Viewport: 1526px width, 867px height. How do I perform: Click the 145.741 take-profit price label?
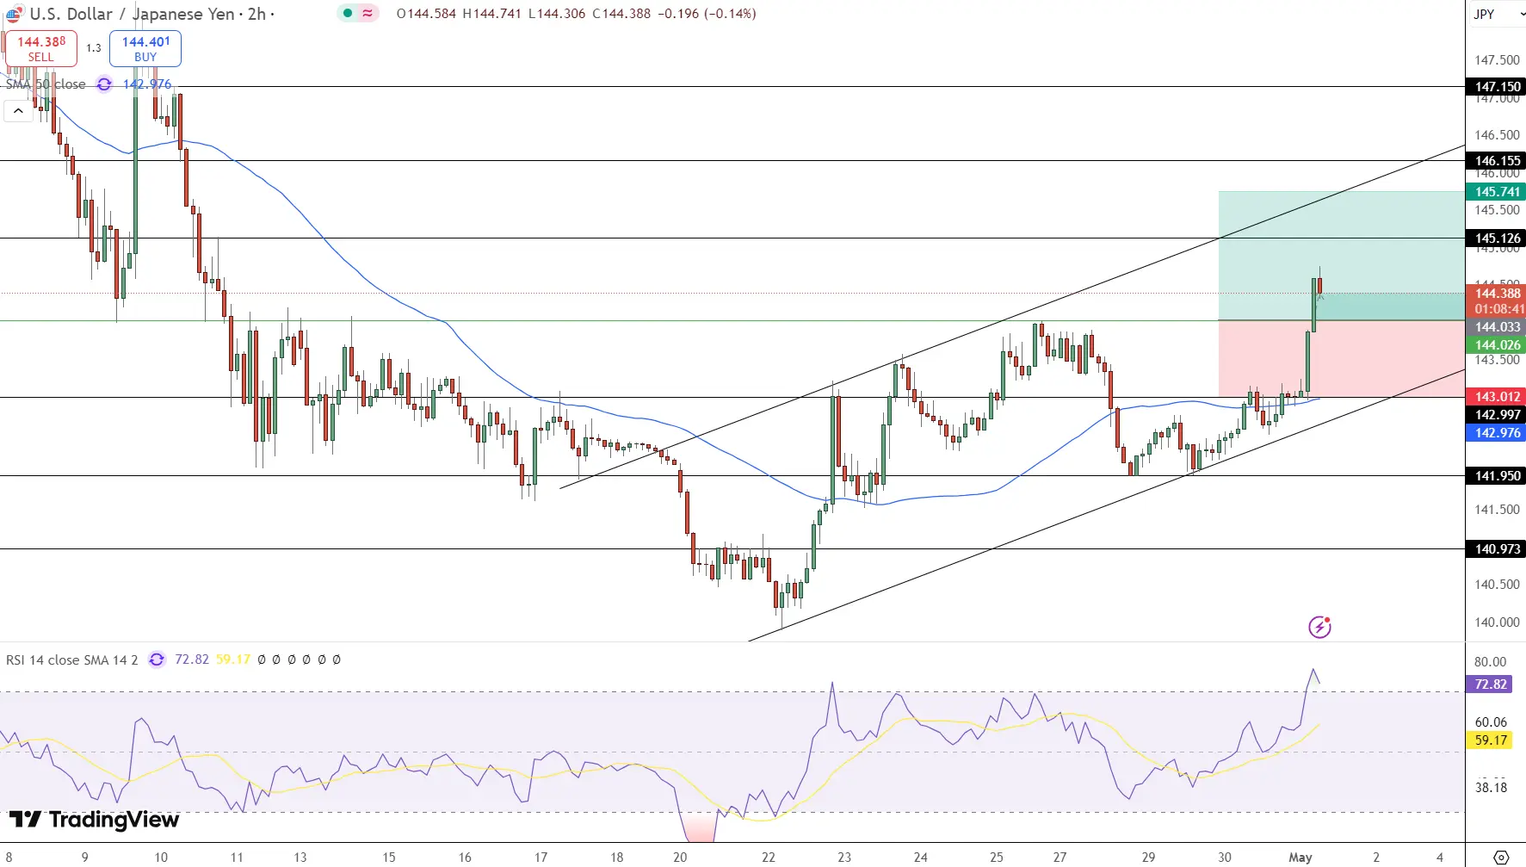tap(1496, 192)
